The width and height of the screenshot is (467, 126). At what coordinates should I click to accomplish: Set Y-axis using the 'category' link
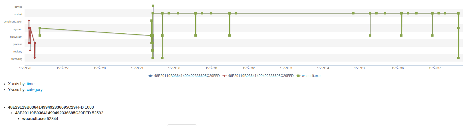point(35,90)
